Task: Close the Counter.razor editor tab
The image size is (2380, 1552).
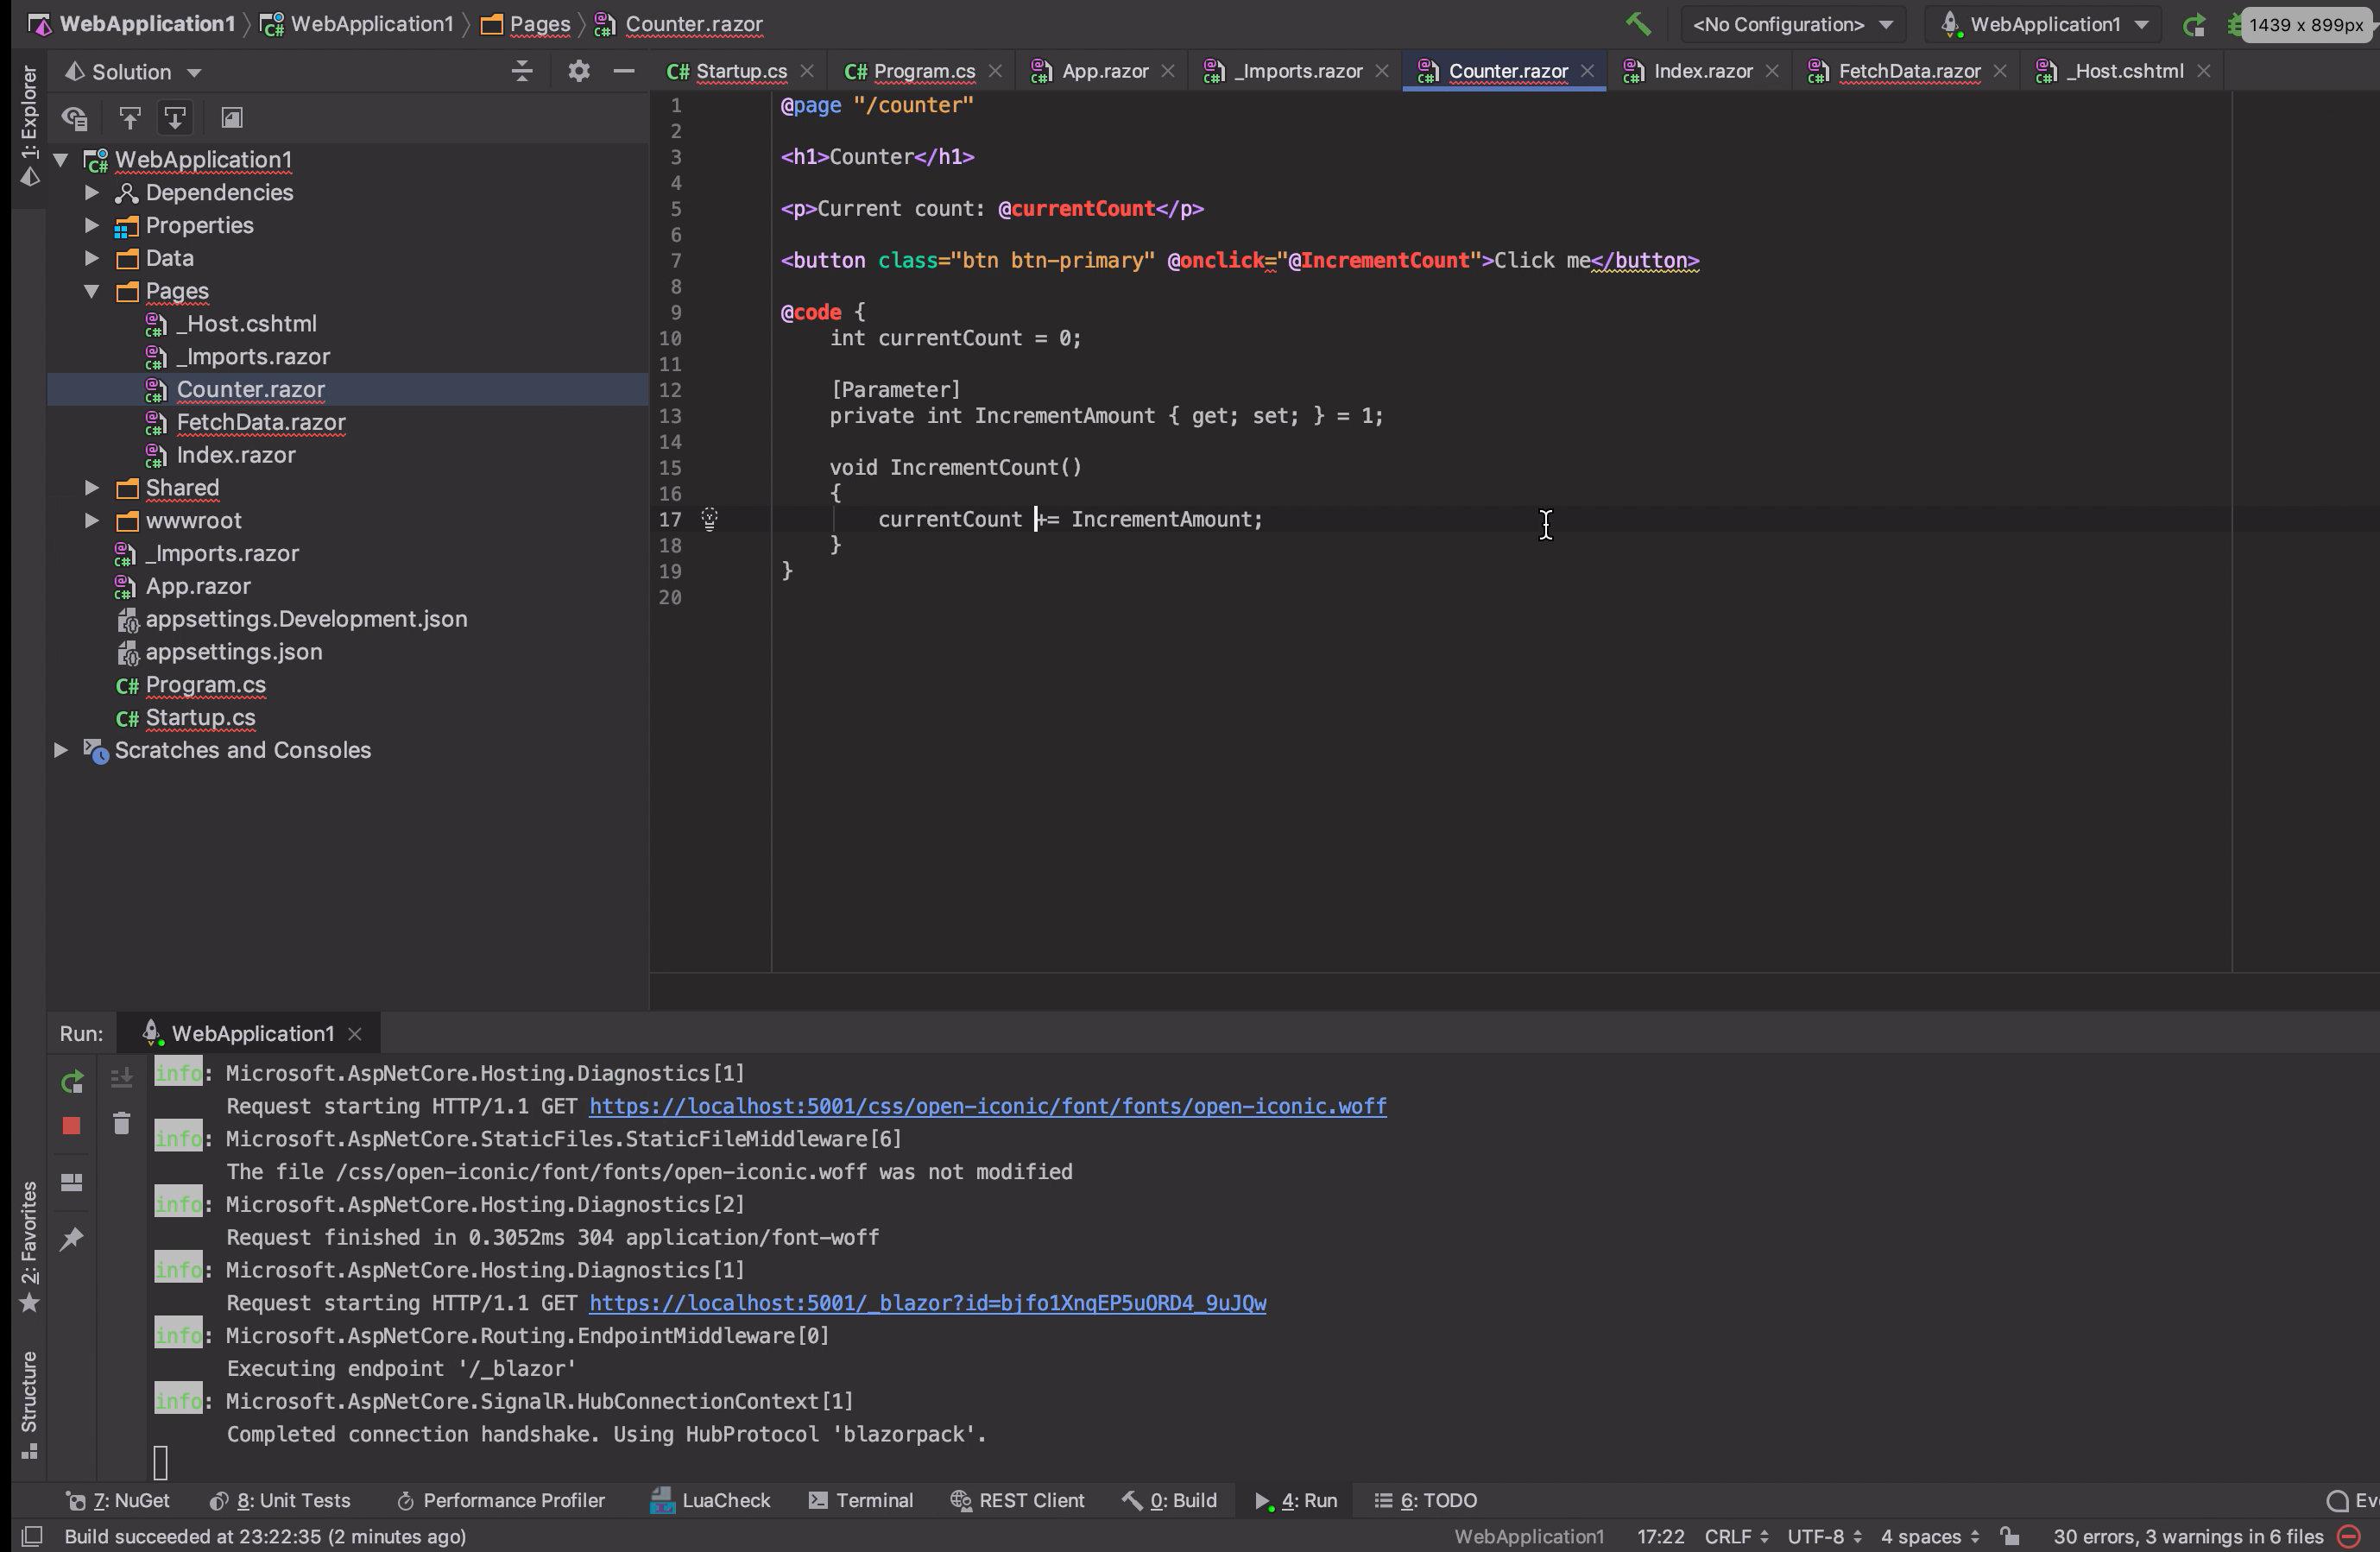Action: click(1588, 71)
